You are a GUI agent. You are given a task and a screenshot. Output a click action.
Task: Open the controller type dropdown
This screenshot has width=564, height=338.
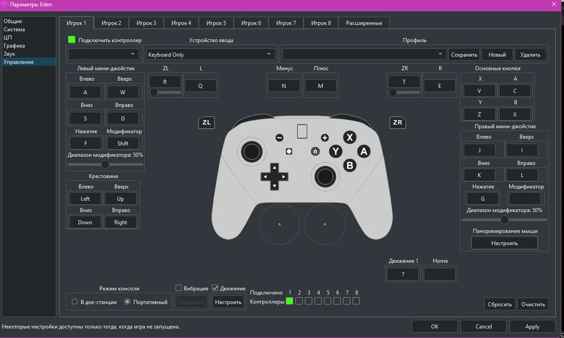point(103,54)
